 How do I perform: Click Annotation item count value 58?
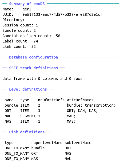coord(58,36)
